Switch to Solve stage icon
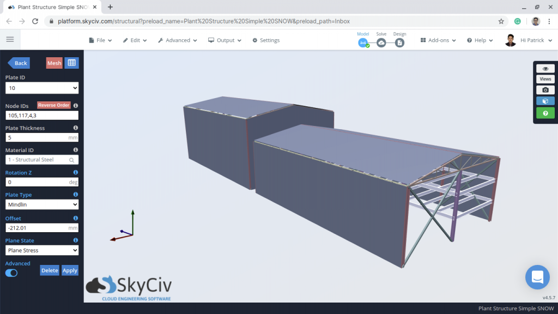Image resolution: width=558 pixels, height=314 pixels. (381, 43)
